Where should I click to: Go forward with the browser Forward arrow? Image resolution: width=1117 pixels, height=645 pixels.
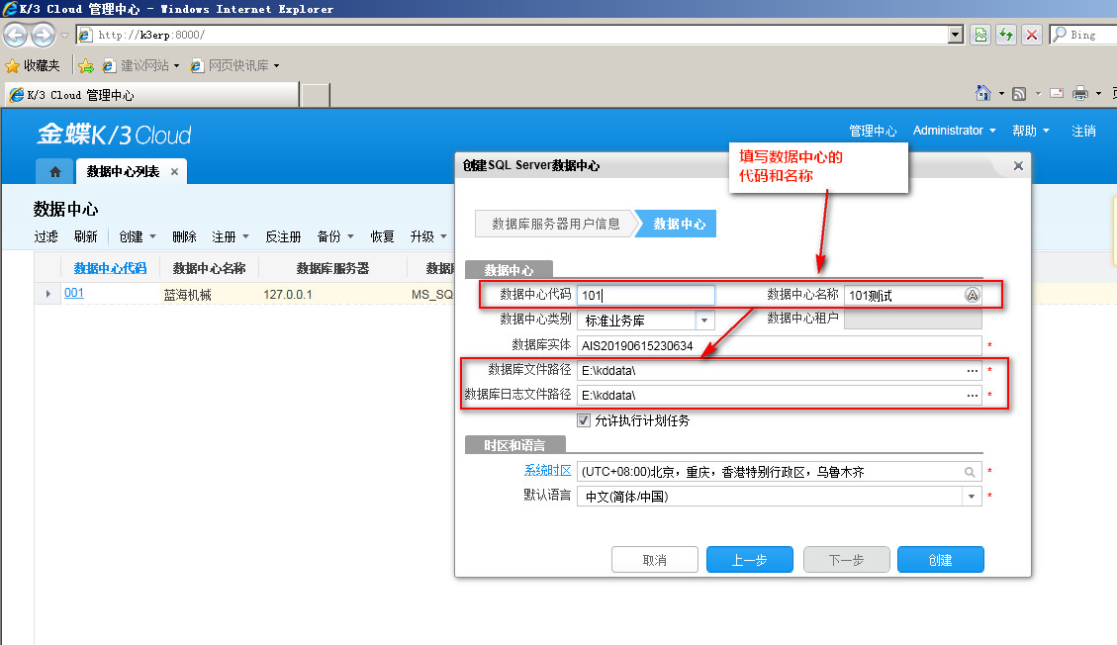click(43, 35)
